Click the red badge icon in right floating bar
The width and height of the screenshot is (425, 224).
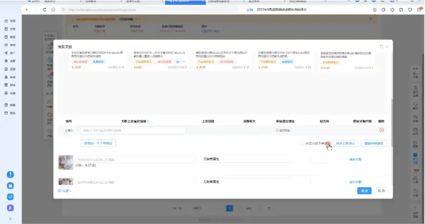pos(416,170)
